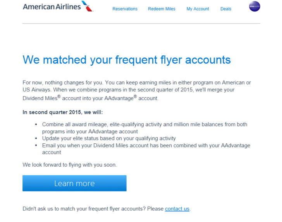
Task: View the Deals section
Action: (x=226, y=9)
